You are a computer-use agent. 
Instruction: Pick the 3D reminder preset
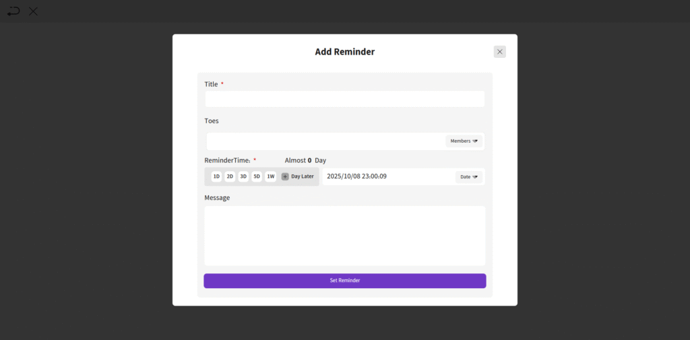(243, 176)
